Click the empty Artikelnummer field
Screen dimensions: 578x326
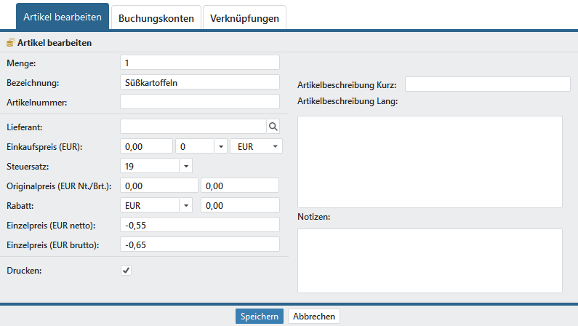click(199, 102)
